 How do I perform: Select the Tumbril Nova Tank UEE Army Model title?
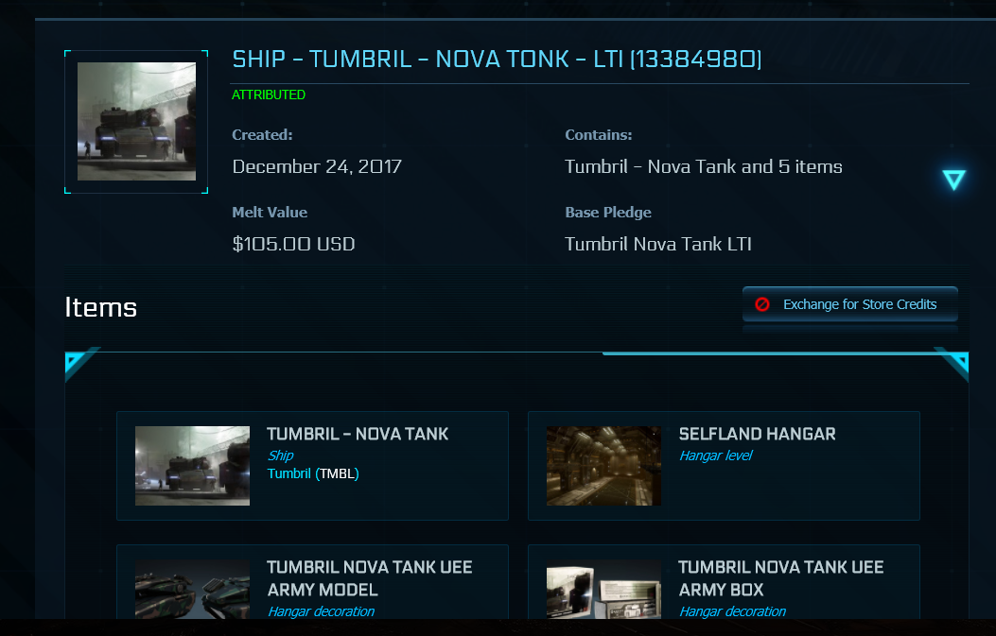[x=369, y=578]
